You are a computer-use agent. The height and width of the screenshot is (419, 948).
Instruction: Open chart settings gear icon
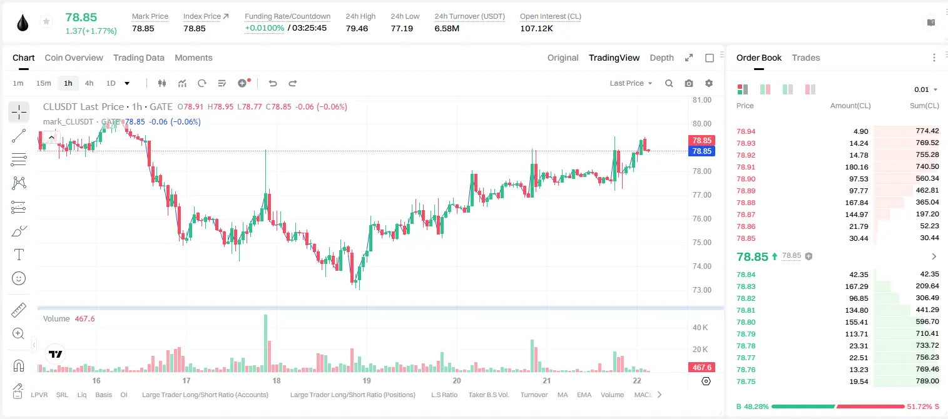click(709, 83)
